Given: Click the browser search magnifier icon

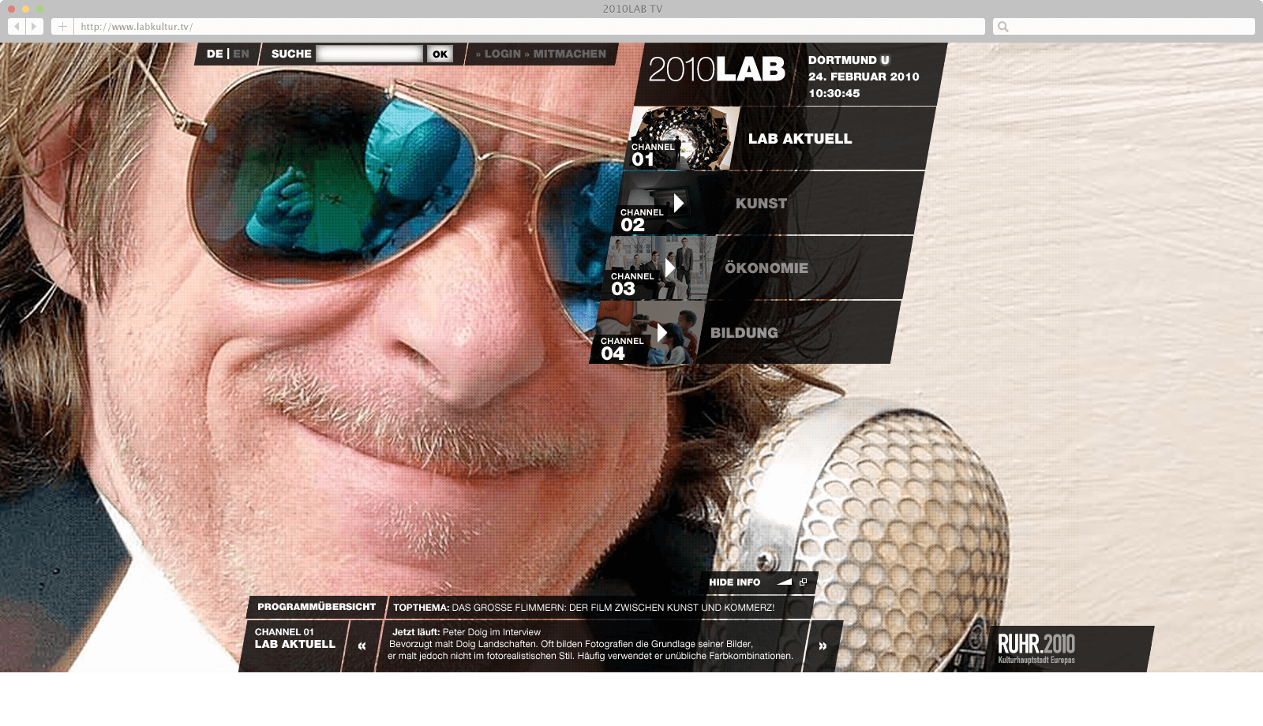Looking at the screenshot, I should coord(1003,27).
